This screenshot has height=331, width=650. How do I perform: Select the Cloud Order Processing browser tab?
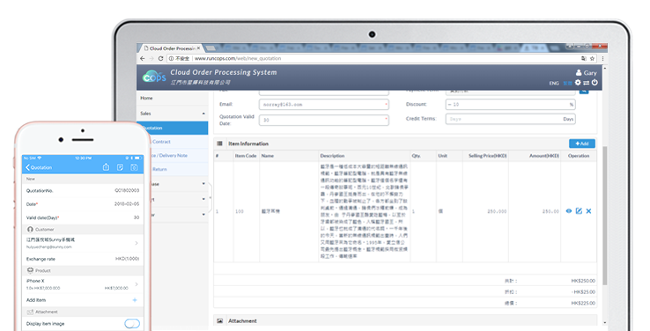tap(170, 48)
